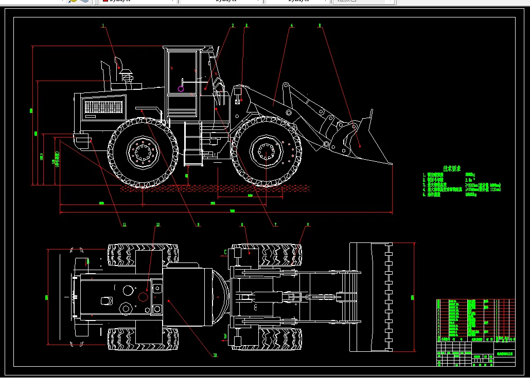Select callout number 8 above the top view
The image size is (530, 378).
tap(242, 224)
